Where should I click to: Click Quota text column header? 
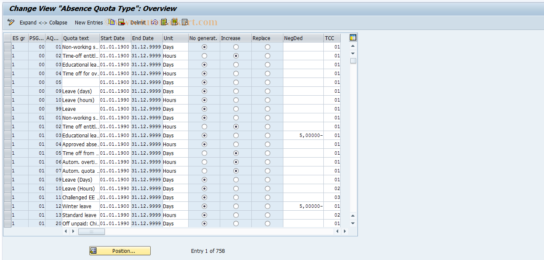(x=81, y=38)
